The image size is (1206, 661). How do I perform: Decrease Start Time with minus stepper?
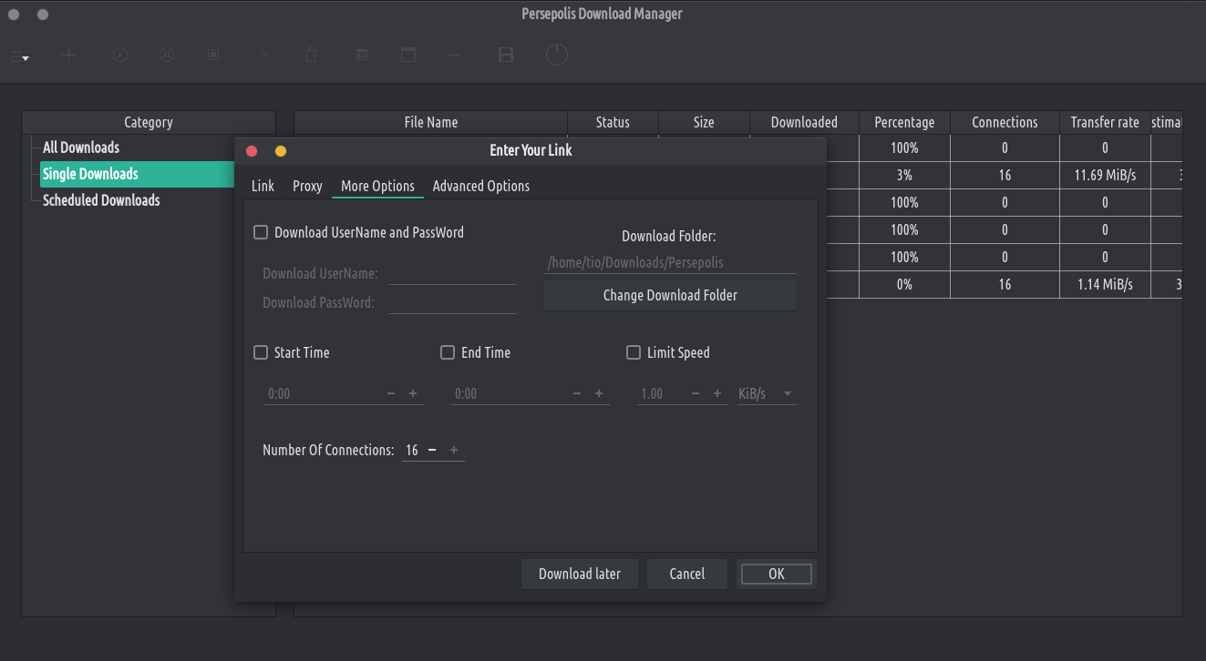[391, 393]
